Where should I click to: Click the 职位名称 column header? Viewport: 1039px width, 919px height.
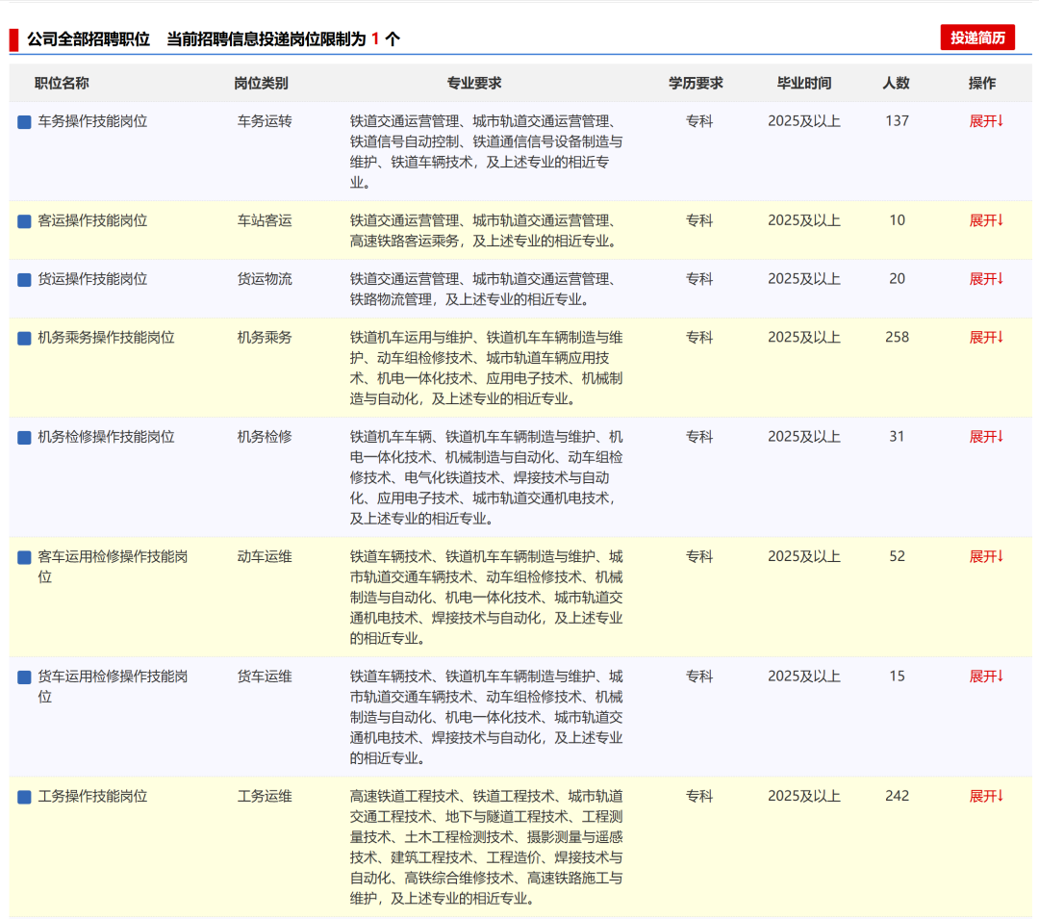pyautogui.click(x=62, y=84)
